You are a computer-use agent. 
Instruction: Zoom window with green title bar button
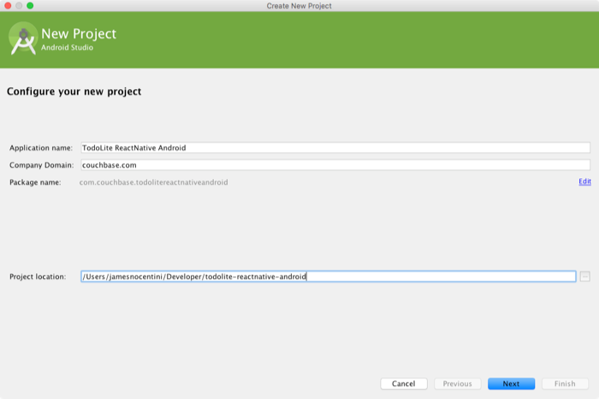point(30,6)
